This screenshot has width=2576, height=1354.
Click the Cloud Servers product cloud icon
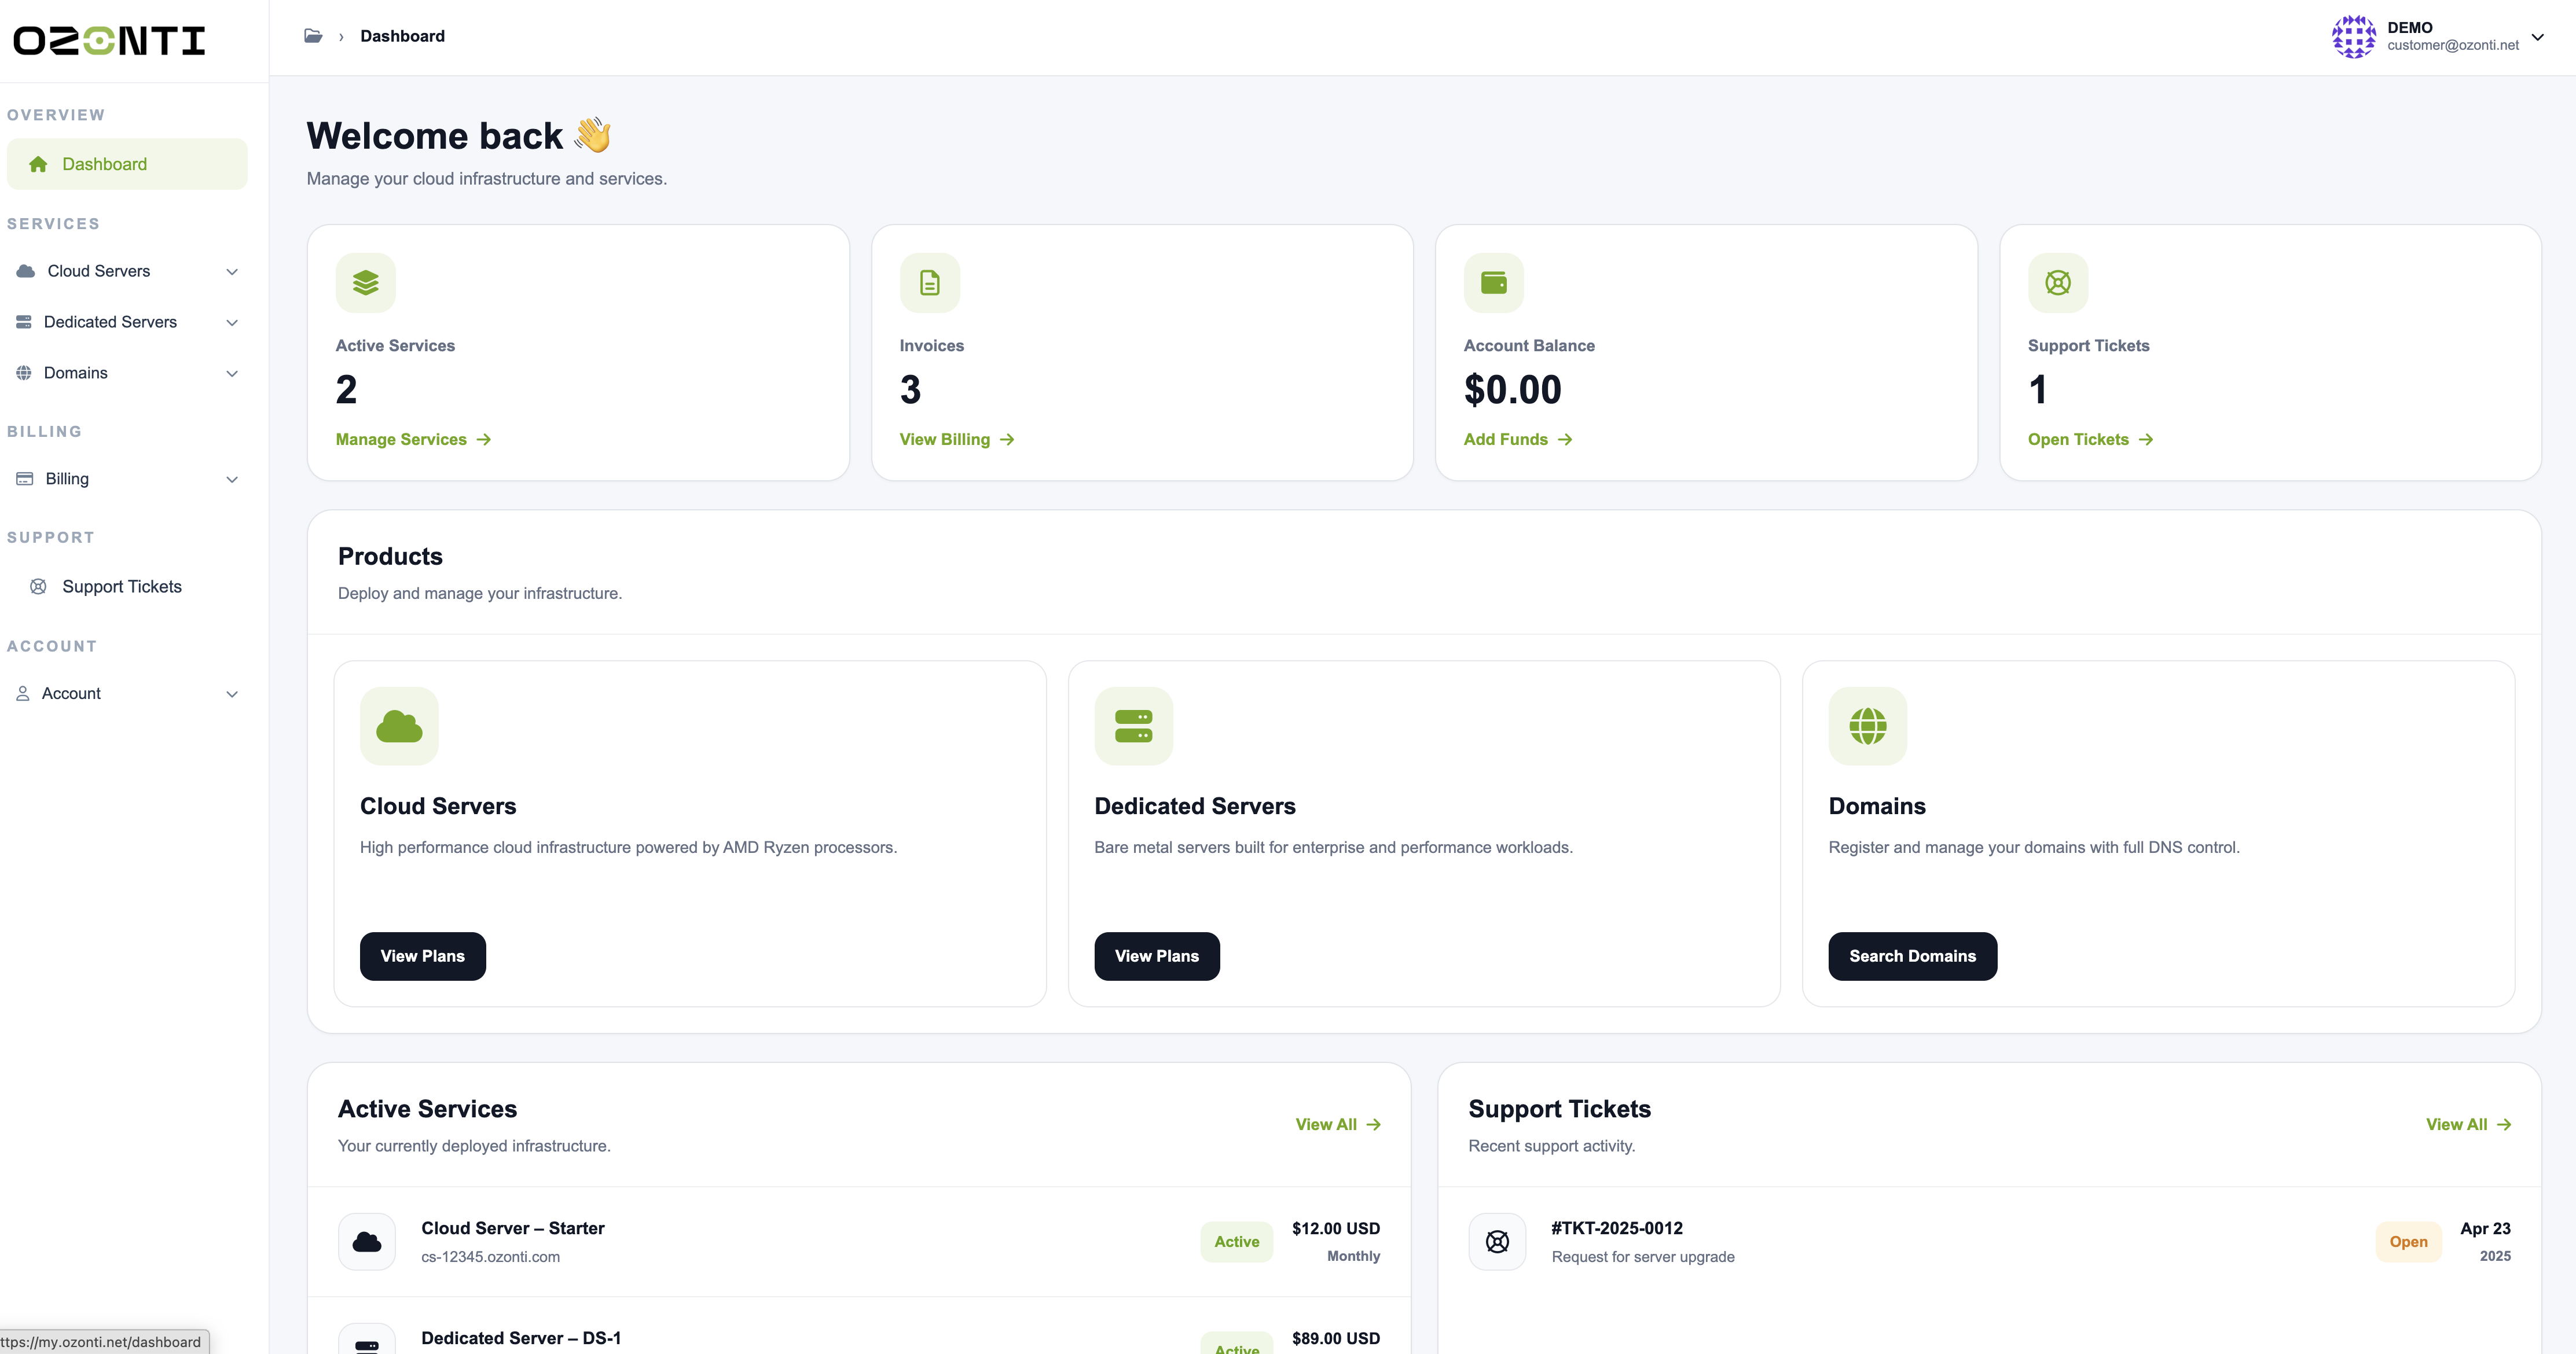point(399,726)
